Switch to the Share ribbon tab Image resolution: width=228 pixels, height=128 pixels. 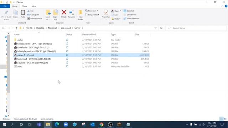click(x=25, y=6)
